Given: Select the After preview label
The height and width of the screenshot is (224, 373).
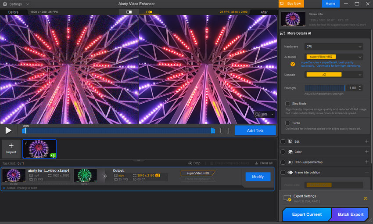Looking at the screenshot, I should coord(264,12).
